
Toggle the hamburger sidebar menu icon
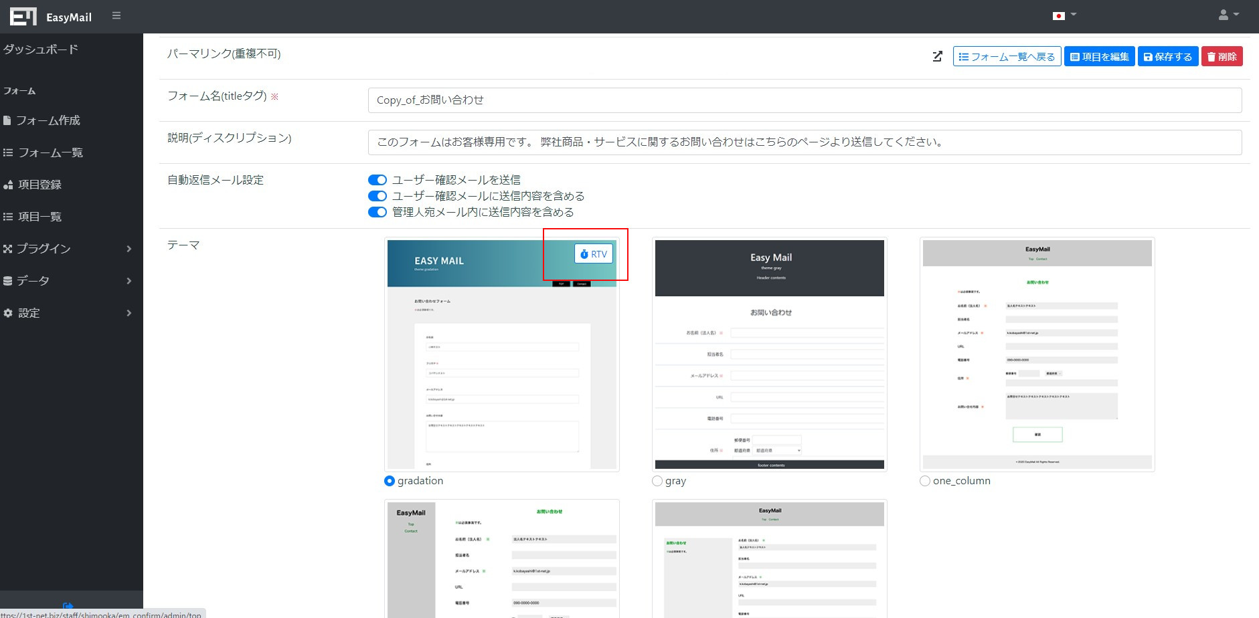116,15
